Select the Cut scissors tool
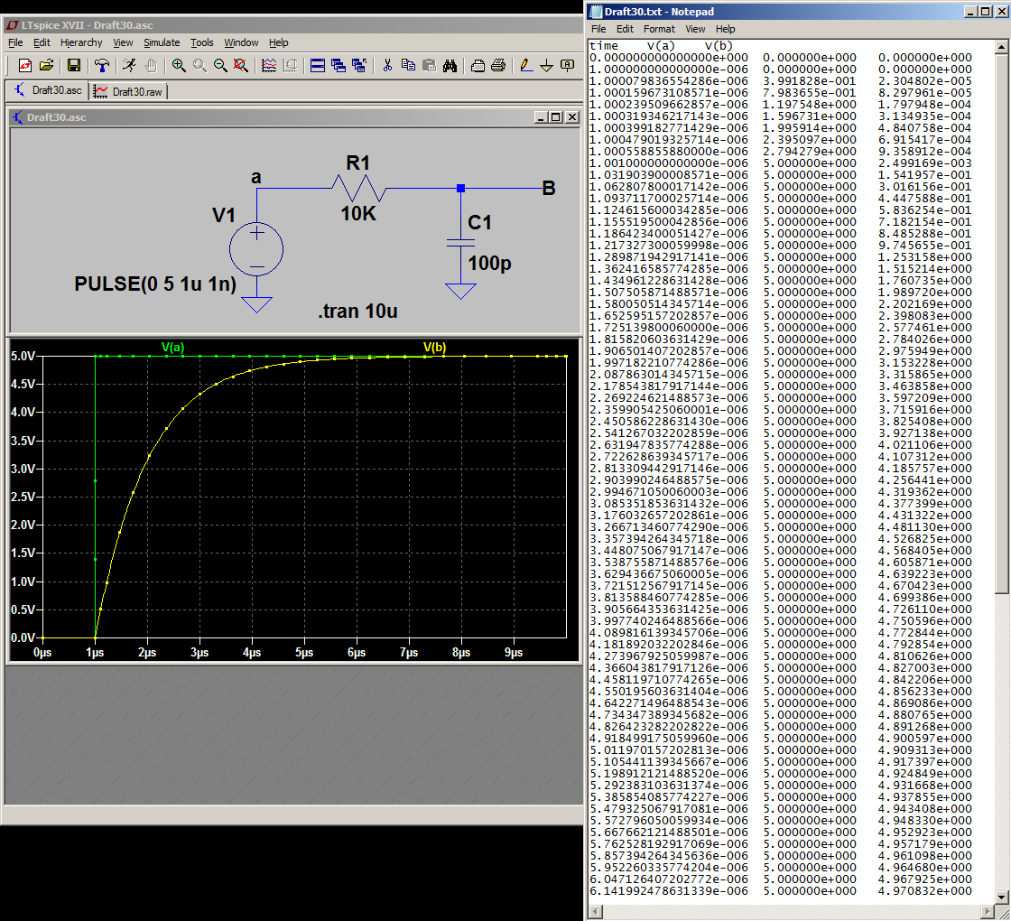This screenshot has height=921, width=1011. pos(387,66)
